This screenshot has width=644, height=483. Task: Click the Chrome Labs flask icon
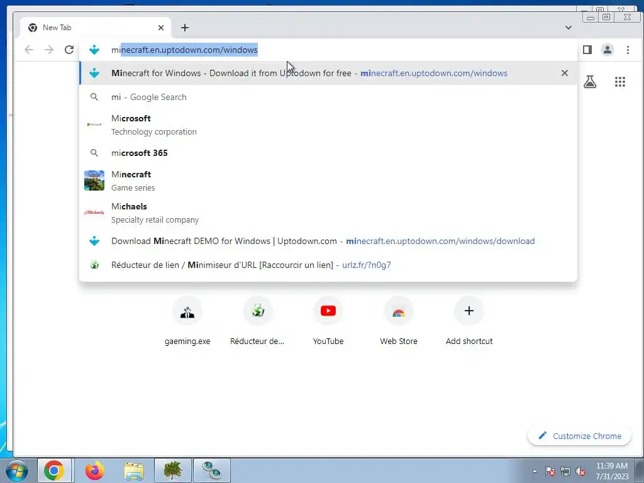tap(590, 82)
